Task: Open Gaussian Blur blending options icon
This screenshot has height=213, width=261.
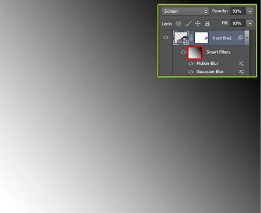Action: [241, 72]
